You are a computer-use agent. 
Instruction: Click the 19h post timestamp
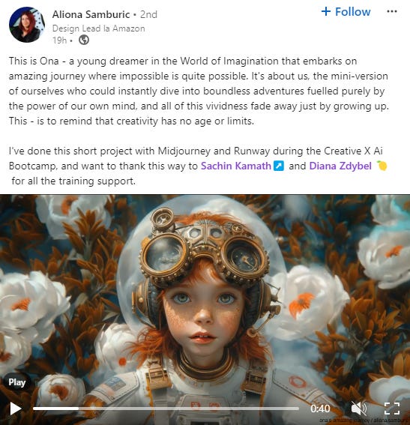pyautogui.click(x=59, y=40)
